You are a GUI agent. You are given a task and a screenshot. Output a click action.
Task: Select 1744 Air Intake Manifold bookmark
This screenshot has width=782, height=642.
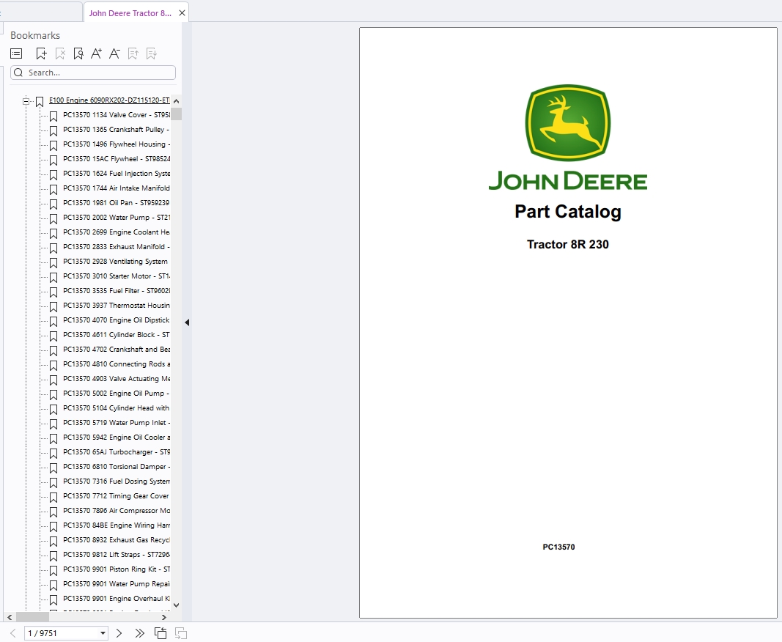(117, 188)
